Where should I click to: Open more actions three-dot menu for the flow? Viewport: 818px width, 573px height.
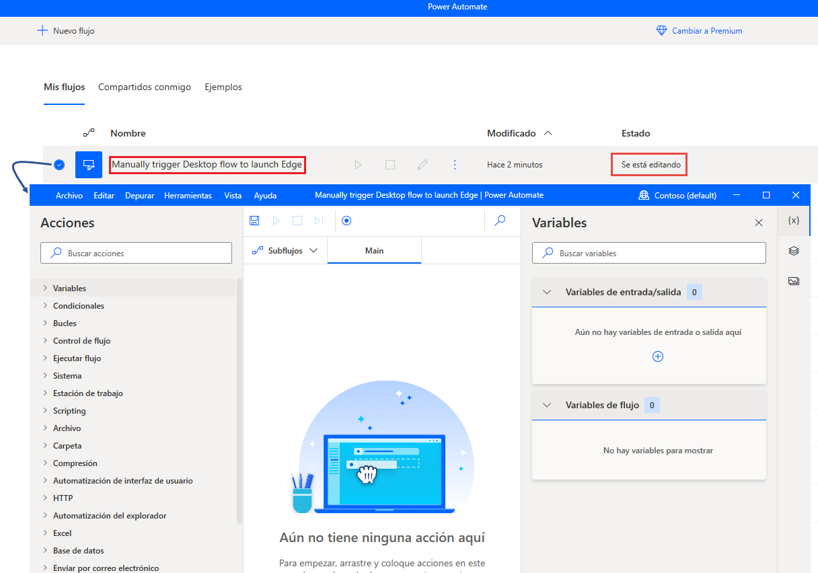click(455, 165)
